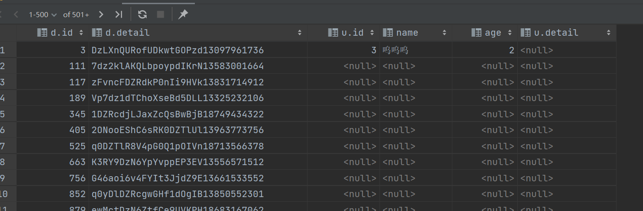Click table icon in u.id header
This screenshot has height=211, width=643.
(333, 32)
